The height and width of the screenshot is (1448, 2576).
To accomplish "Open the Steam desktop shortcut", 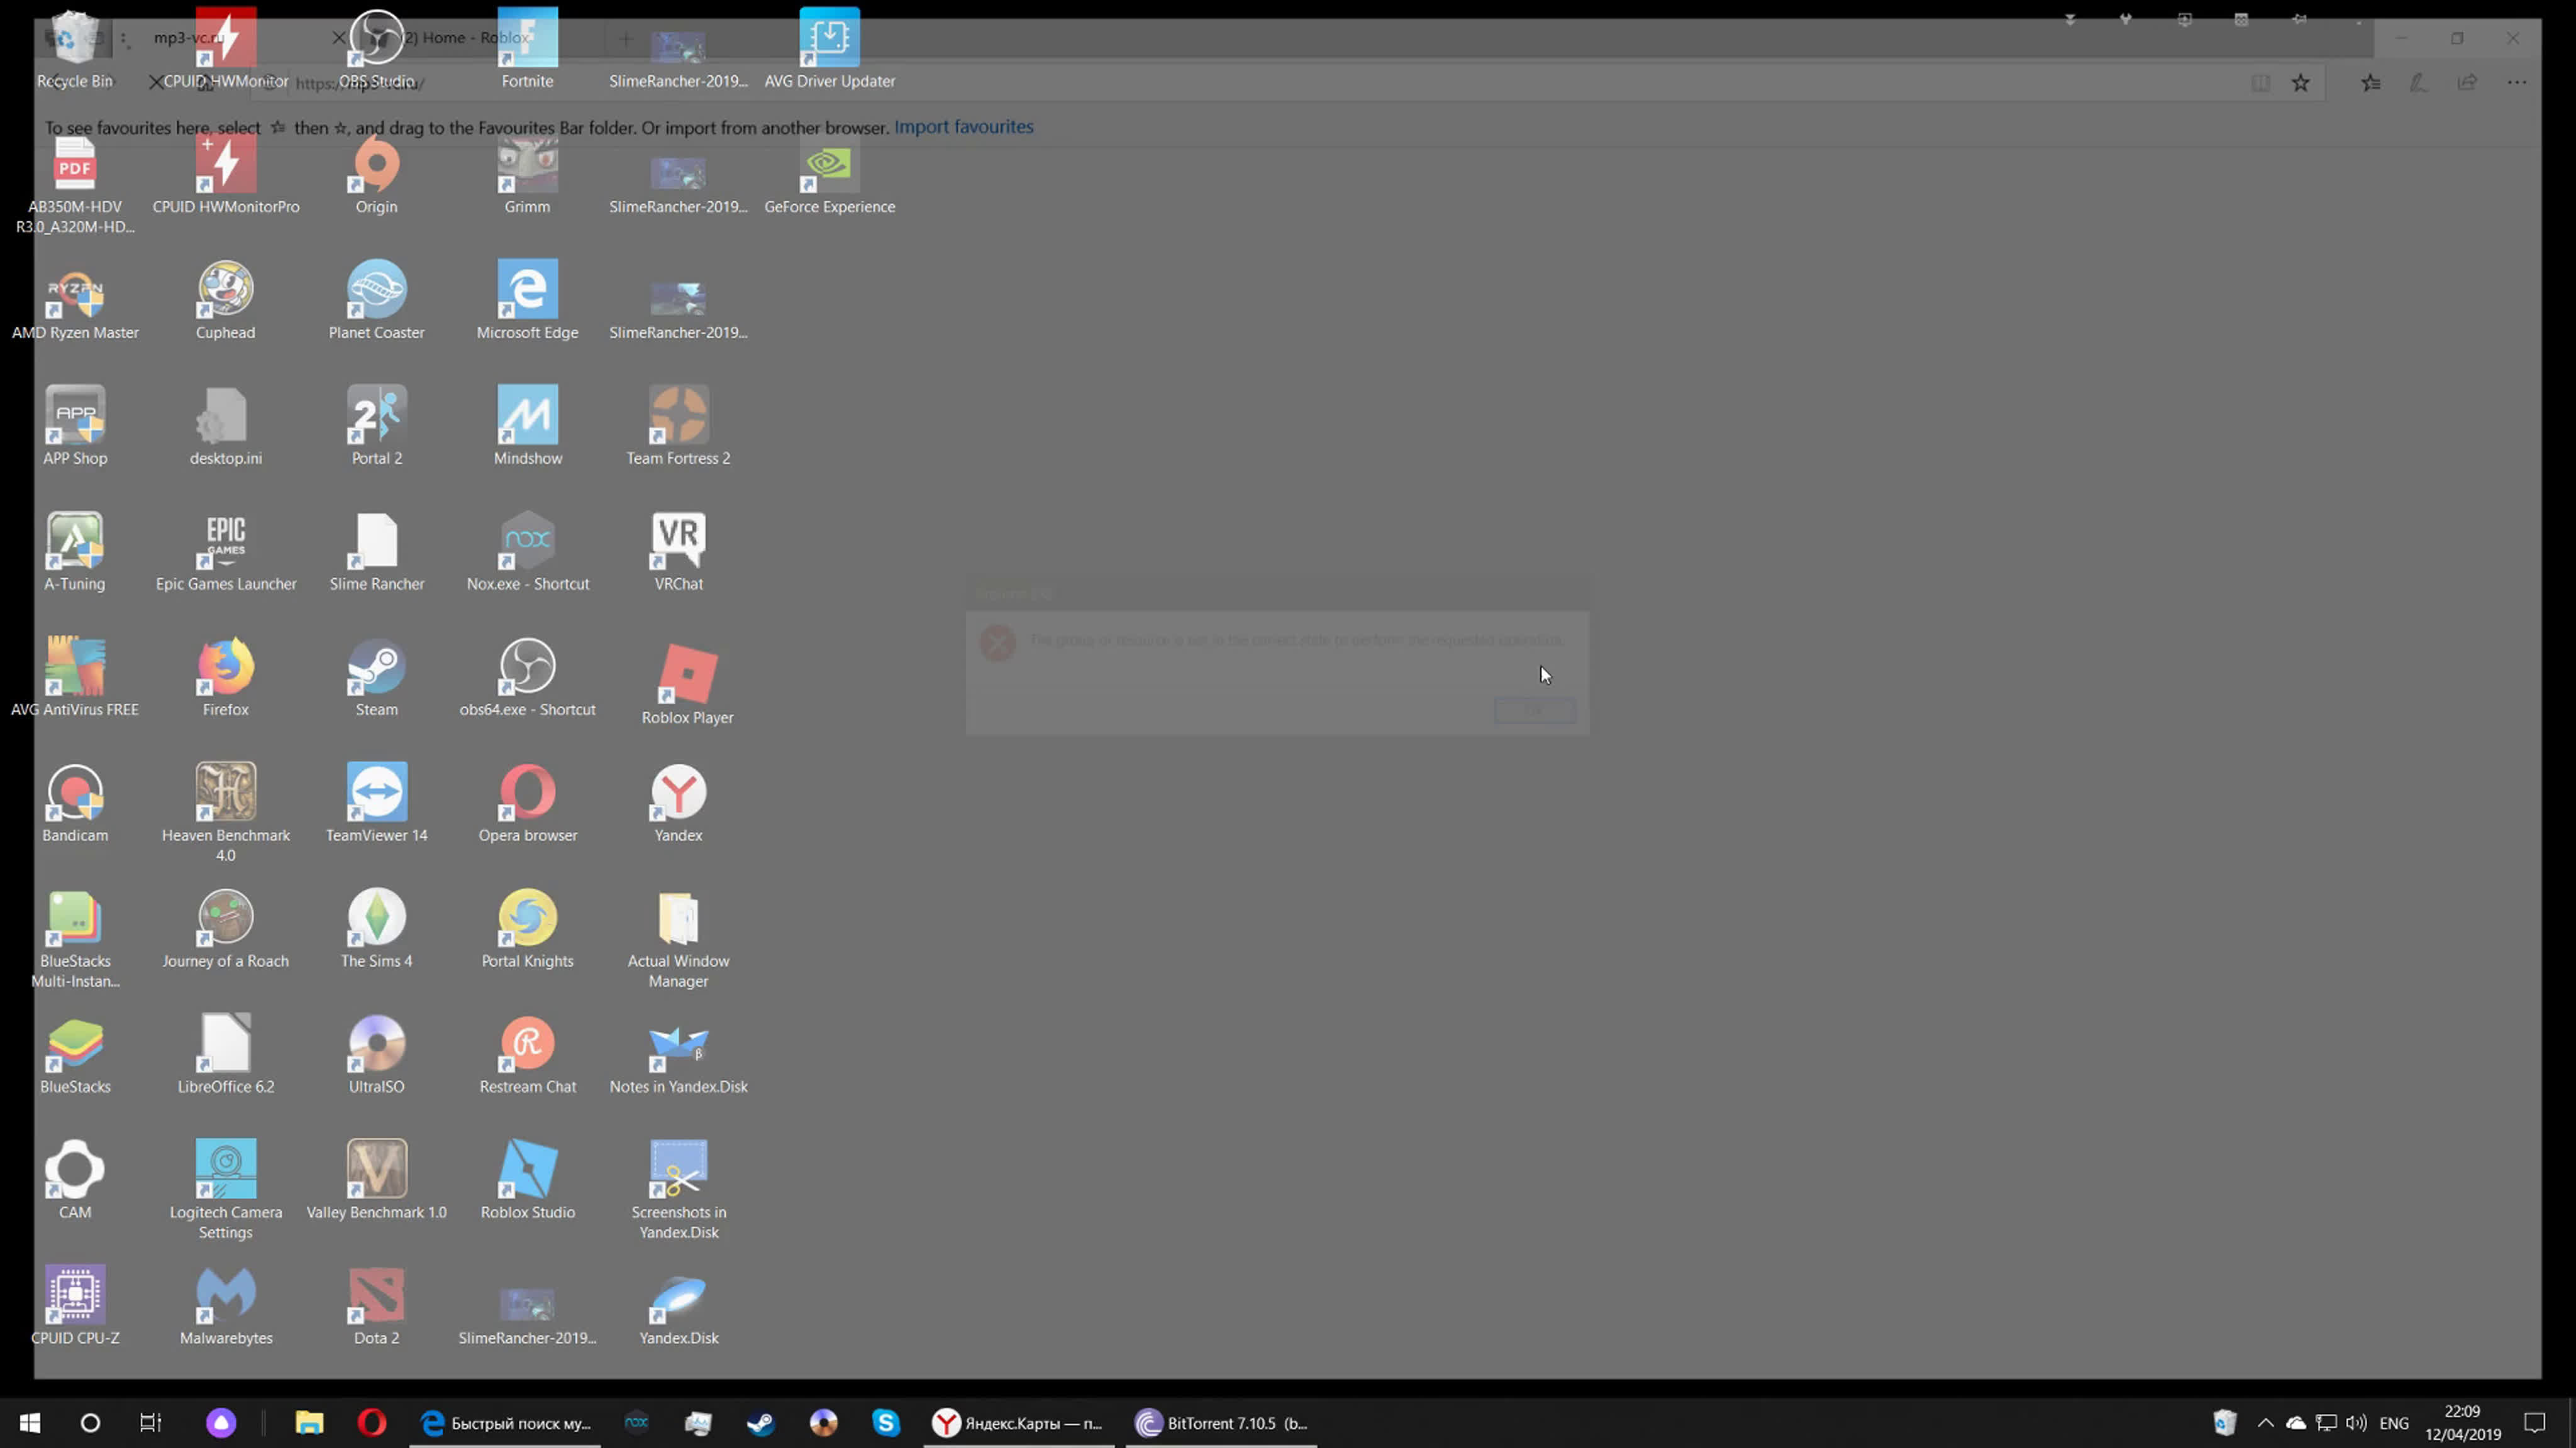I will point(376,679).
